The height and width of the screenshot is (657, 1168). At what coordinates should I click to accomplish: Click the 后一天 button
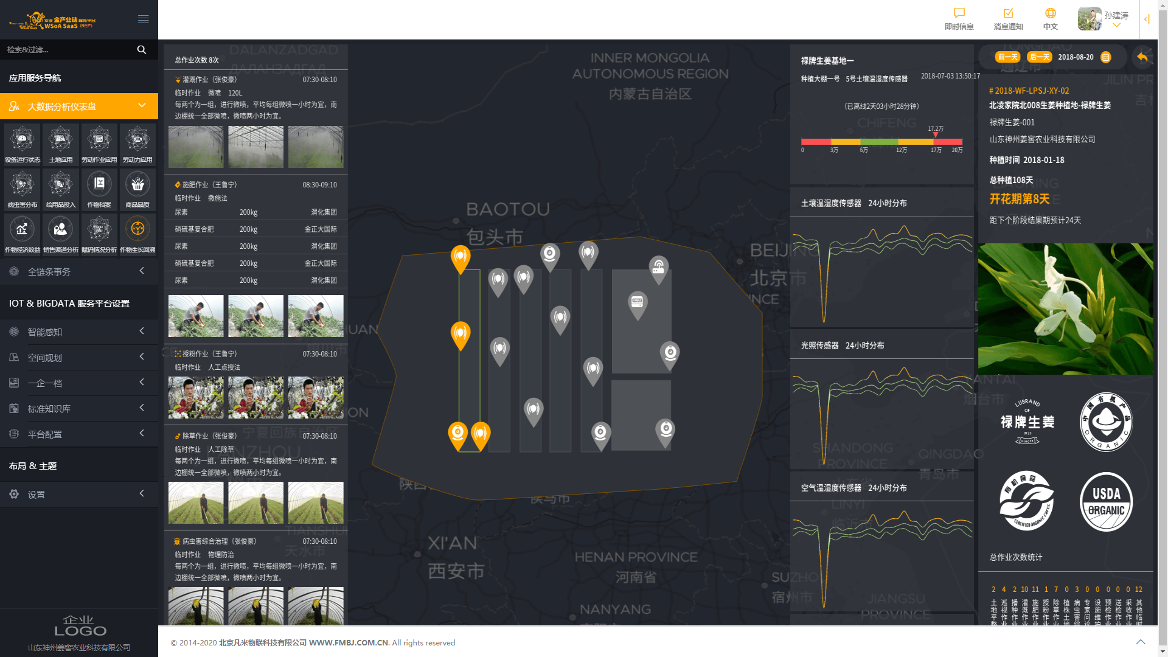[1039, 57]
